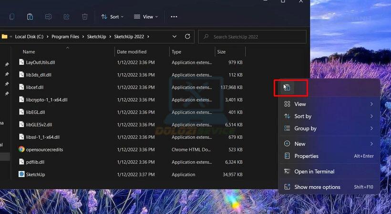Select Open in Terminal menu entry
The width and height of the screenshot is (391, 214).
tap(314, 172)
